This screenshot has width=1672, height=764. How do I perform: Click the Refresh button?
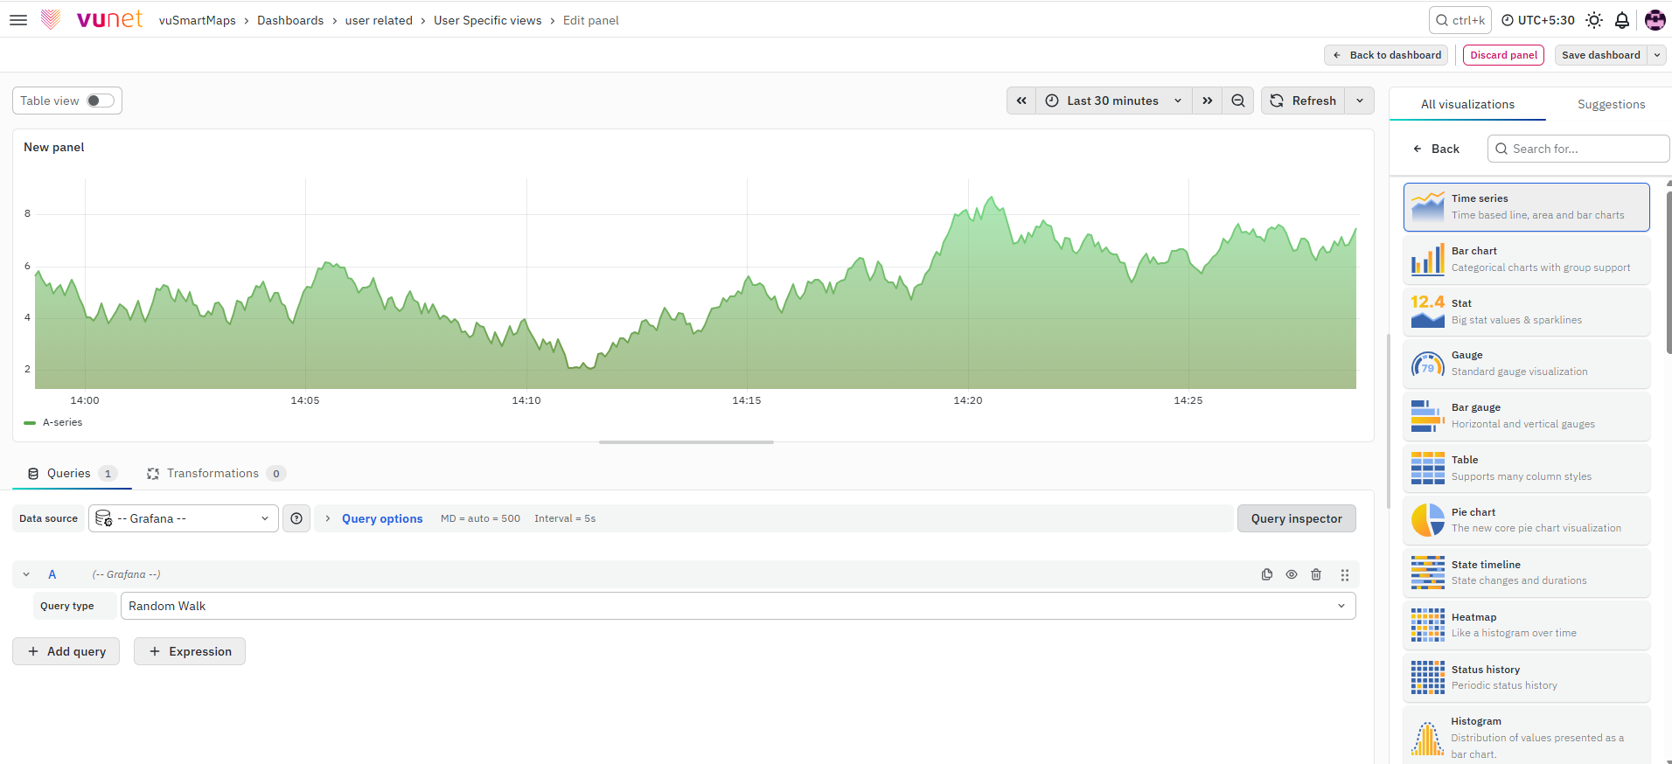[1303, 101]
